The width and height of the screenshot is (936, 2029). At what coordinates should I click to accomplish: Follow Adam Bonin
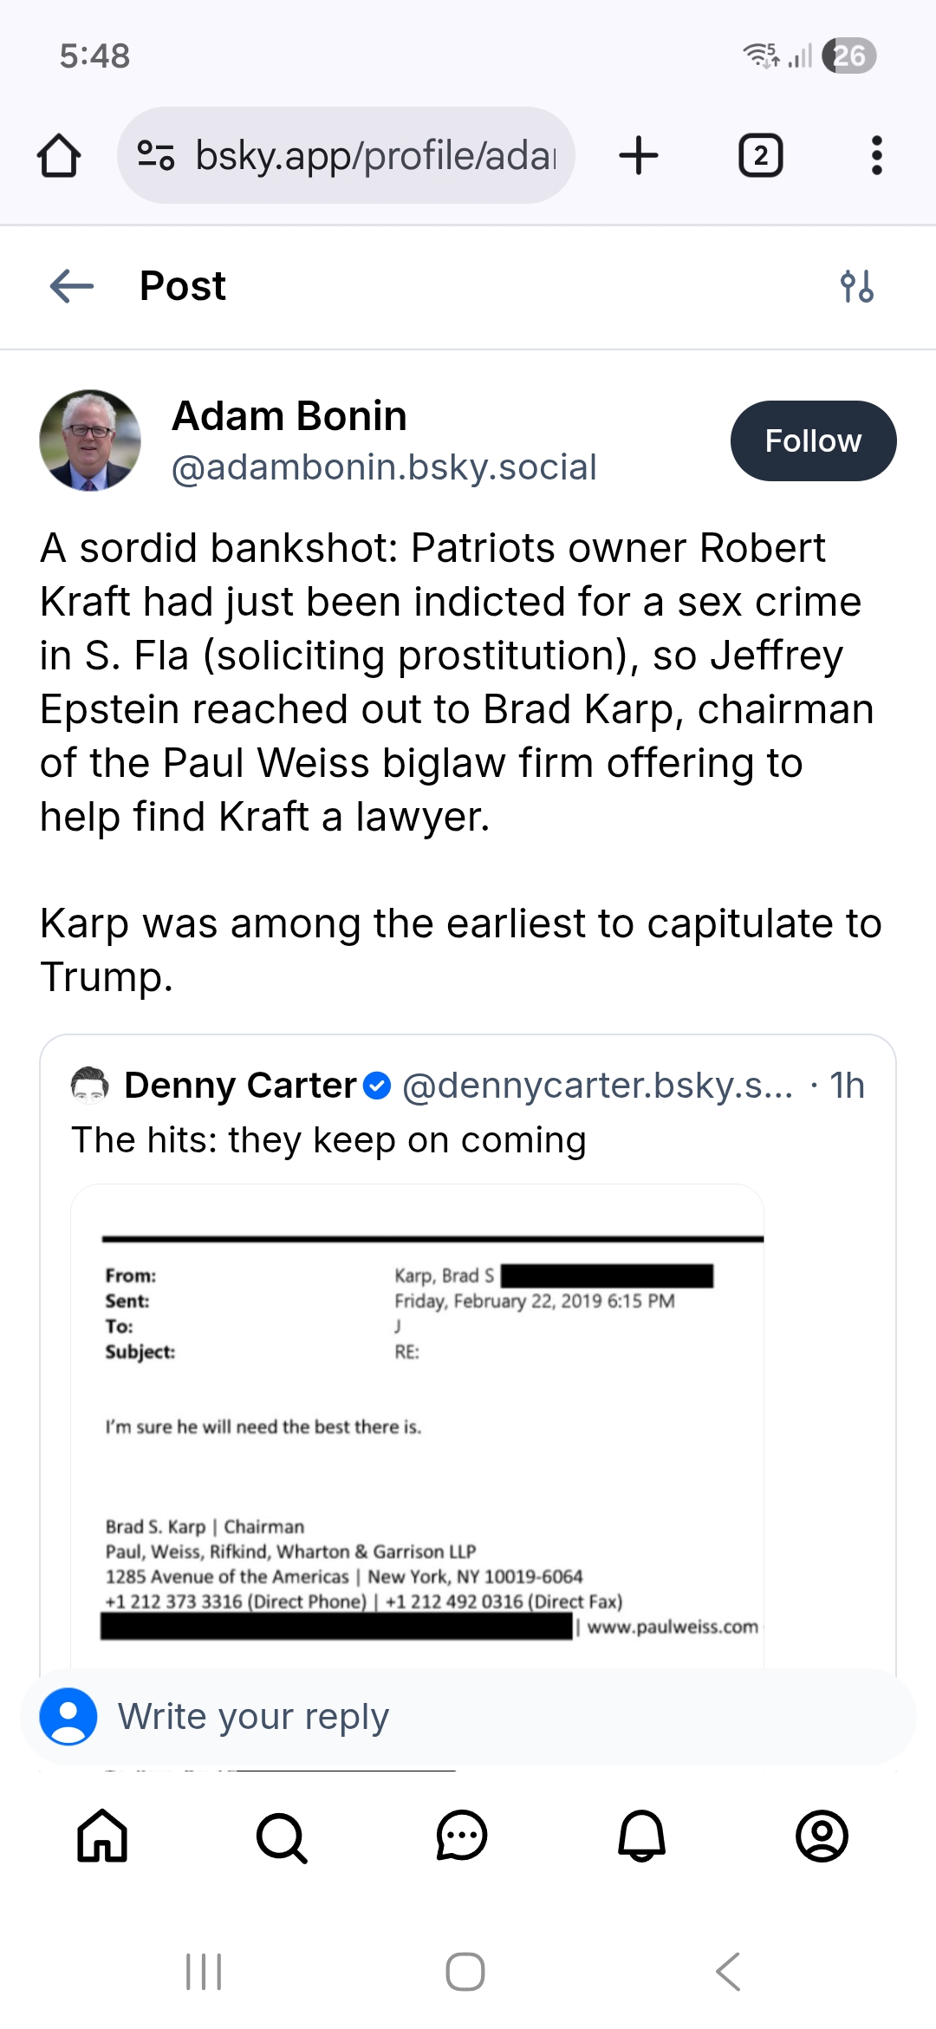tap(812, 440)
